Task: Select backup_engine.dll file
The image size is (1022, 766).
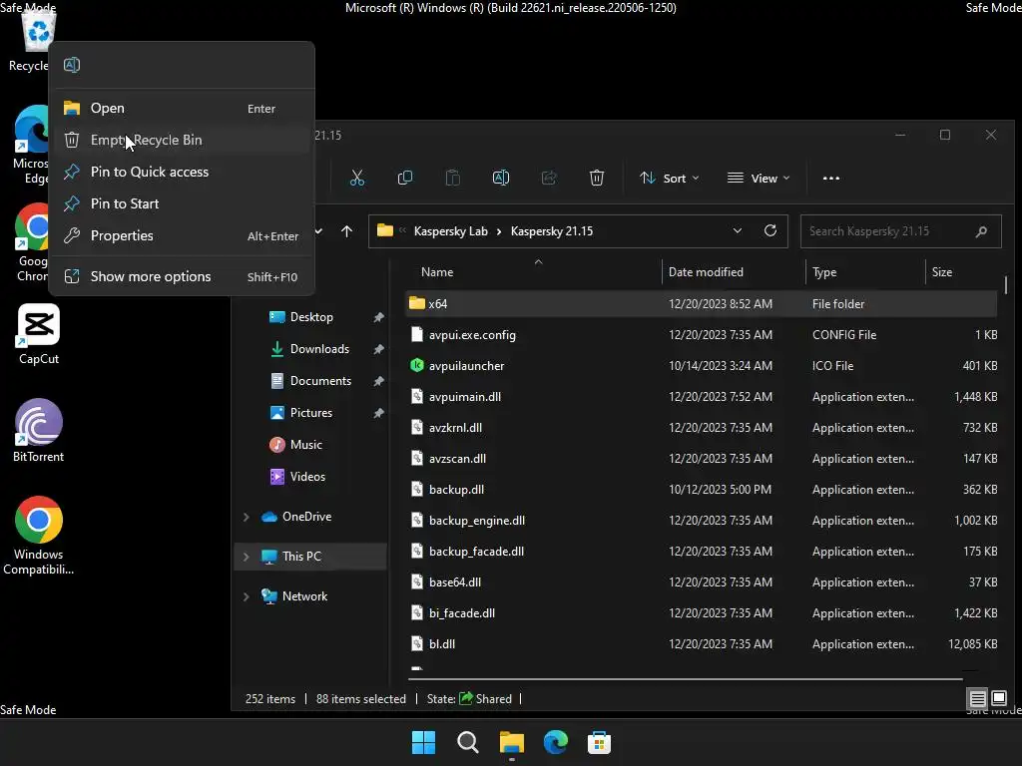Action: pyautogui.click(x=702, y=521)
